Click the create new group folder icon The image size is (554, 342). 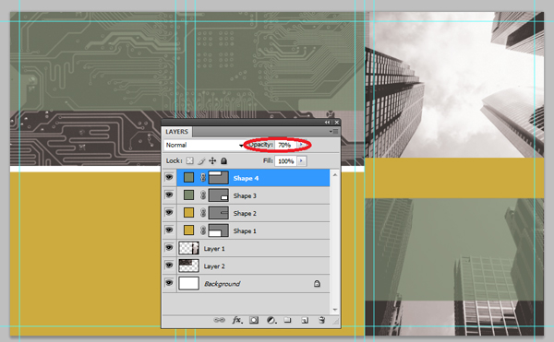(x=287, y=320)
